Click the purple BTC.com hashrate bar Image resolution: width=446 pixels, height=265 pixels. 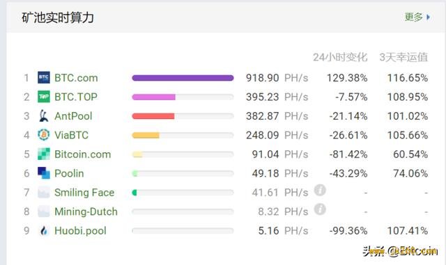coord(183,78)
